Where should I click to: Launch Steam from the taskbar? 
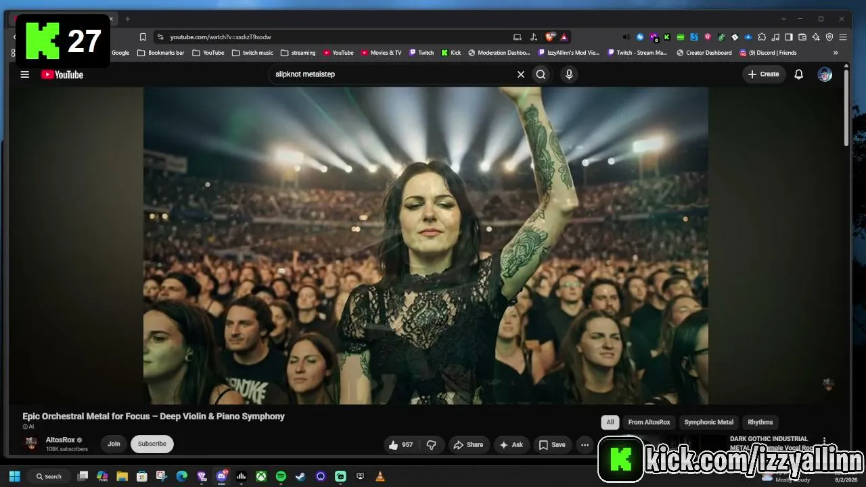click(x=301, y=476)
